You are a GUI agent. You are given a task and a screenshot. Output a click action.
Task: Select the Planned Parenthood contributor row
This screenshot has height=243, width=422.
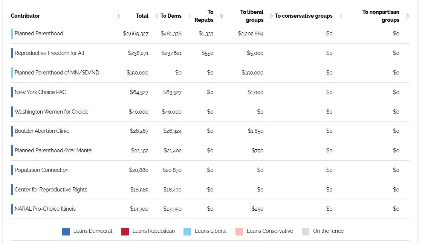[x=39, y=33]
